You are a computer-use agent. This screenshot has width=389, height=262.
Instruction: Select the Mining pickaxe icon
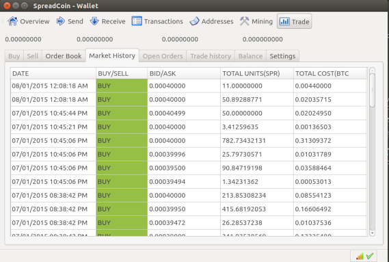tap(244, 21)
